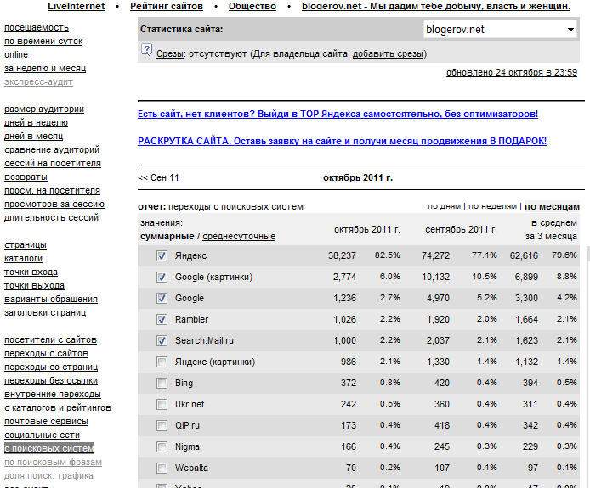Viewport: 590px width, 488px height.
Task: Switch values to среднесуточные
Action: tap(239, 236)
